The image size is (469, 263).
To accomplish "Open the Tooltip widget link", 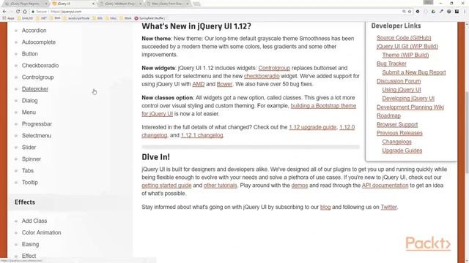I will pos(29,182).
